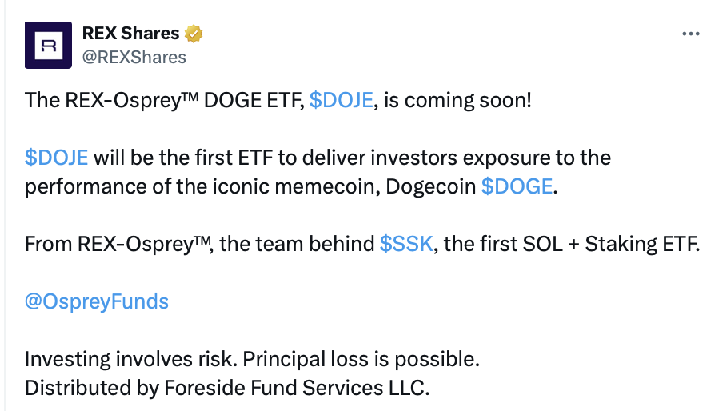This screenshot has height=411, width=715.
Task: Click the word 'Dogecoin' in the post
Action: (x=430, y=186)
